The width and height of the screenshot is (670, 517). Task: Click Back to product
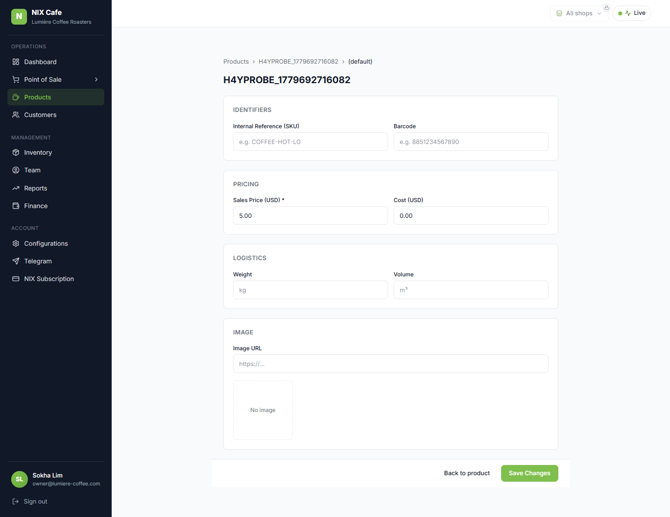(x=467, y=473)
